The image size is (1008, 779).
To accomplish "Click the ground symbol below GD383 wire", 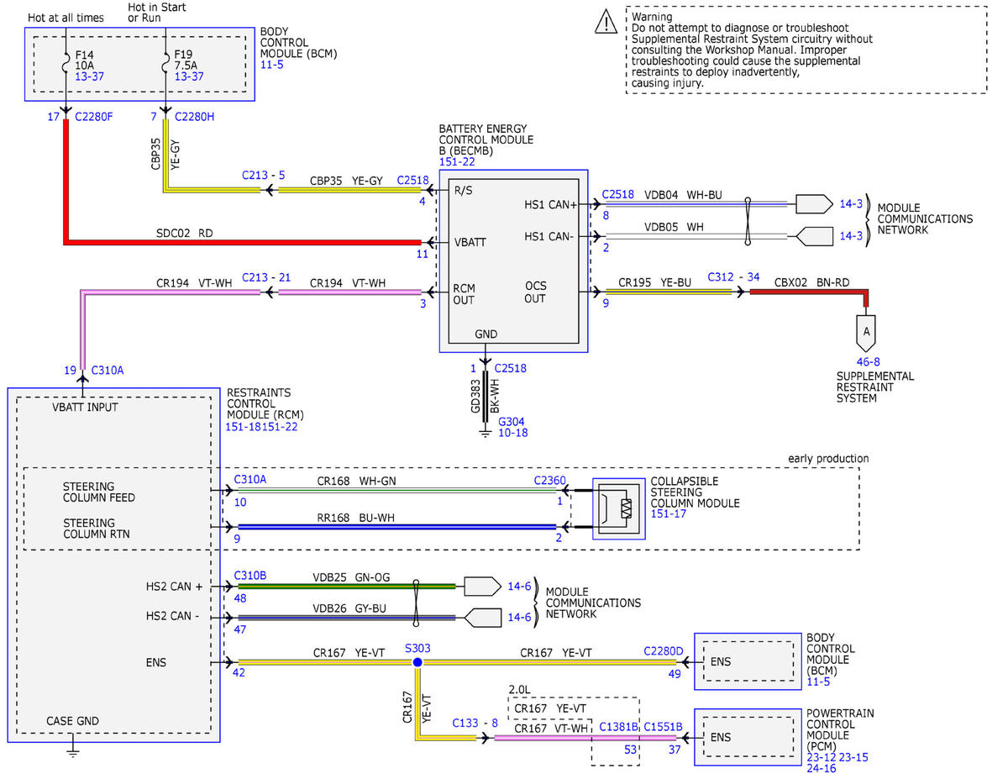I will [484, 433].
